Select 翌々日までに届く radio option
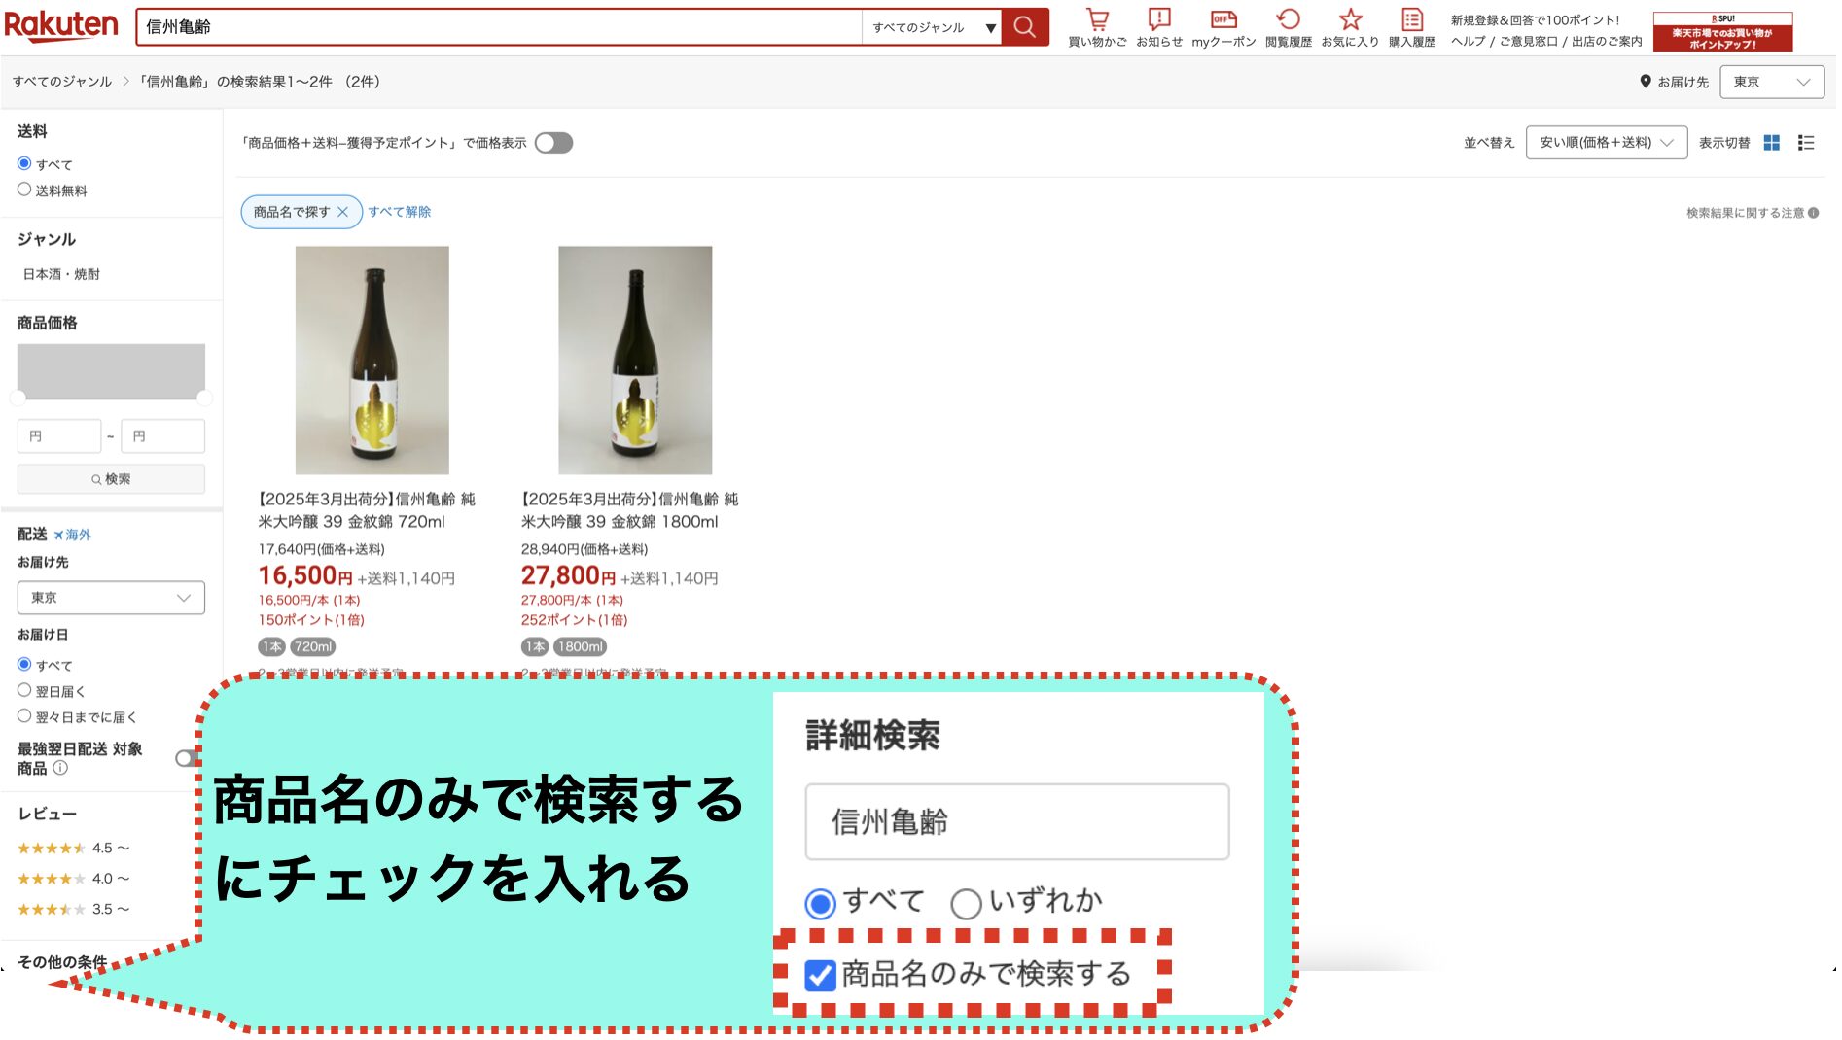1842x1040 pixels. pyautogui.click(x=24, y=716)
